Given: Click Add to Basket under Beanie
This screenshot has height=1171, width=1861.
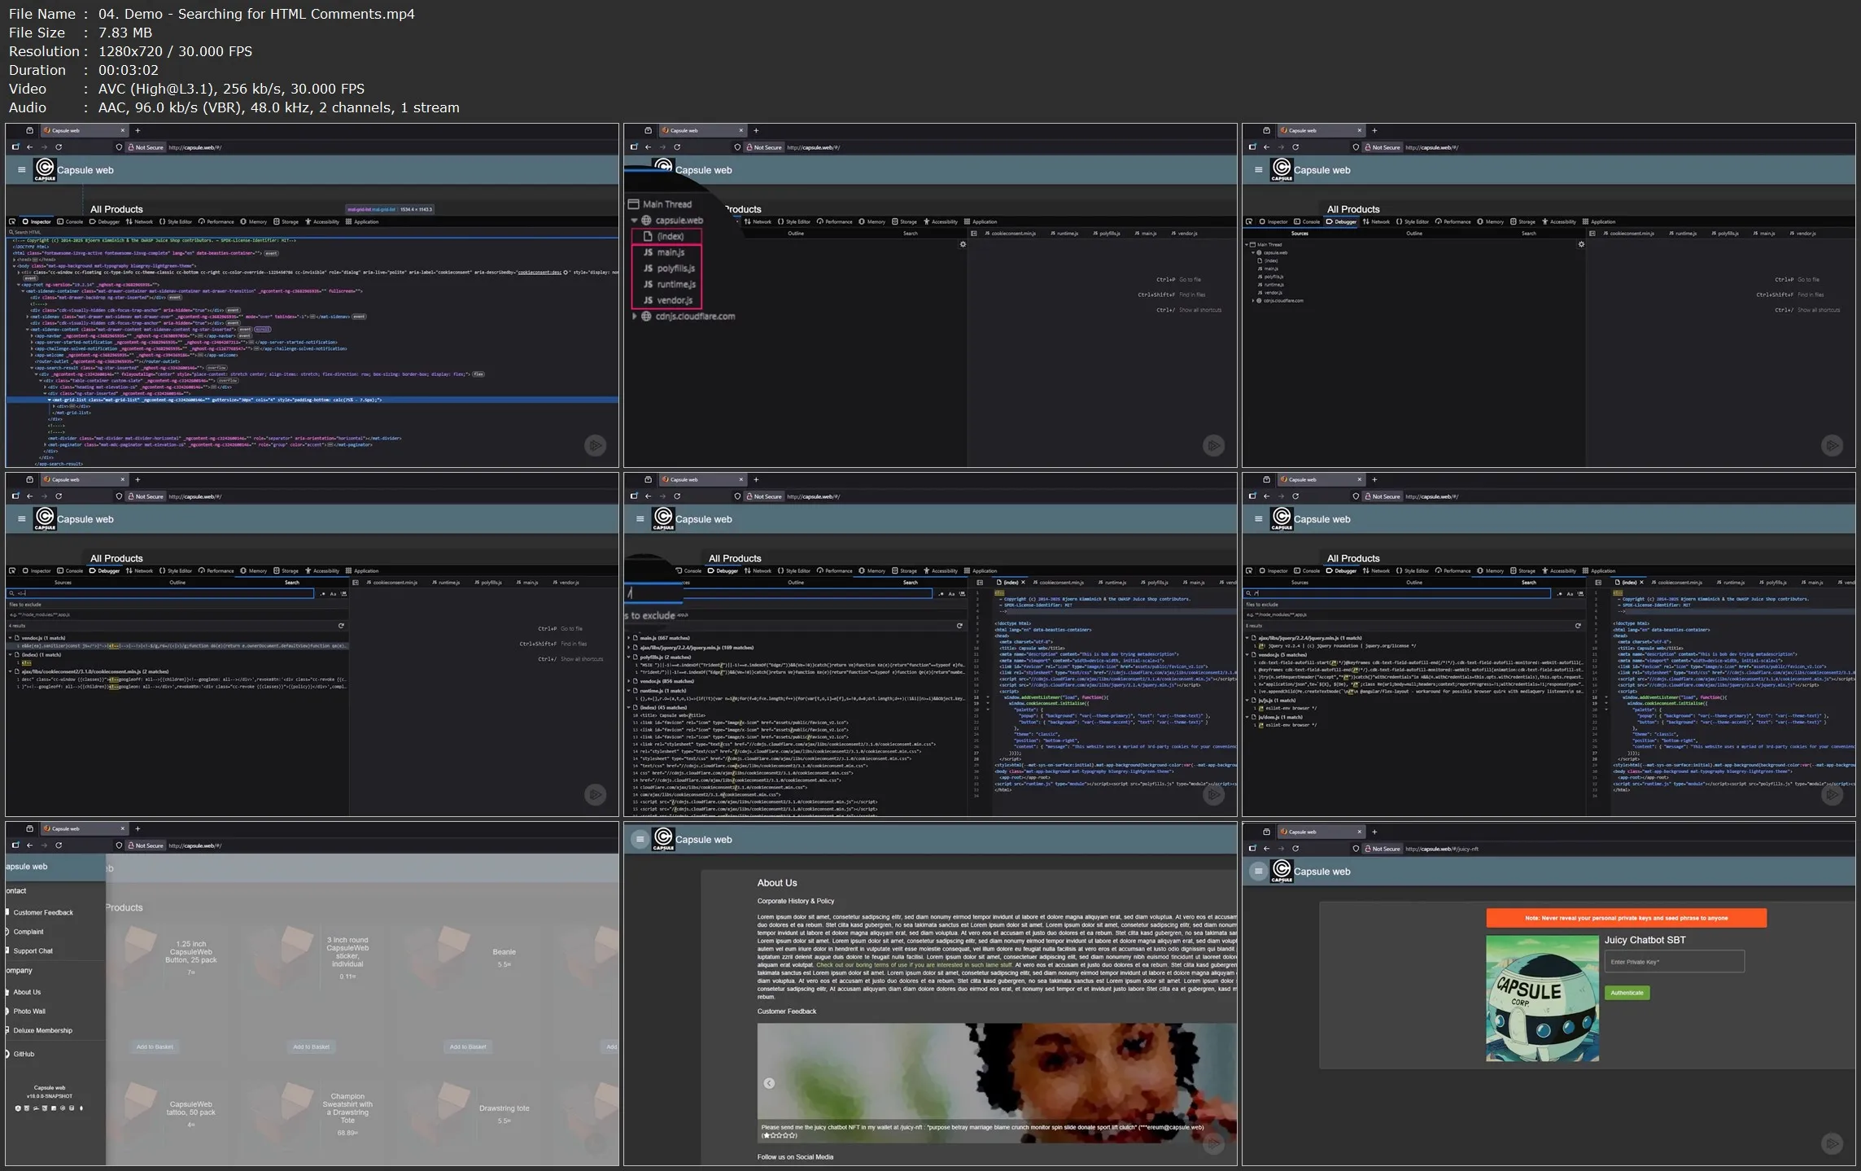Looking at the screenshot, I should [468, 1046].
